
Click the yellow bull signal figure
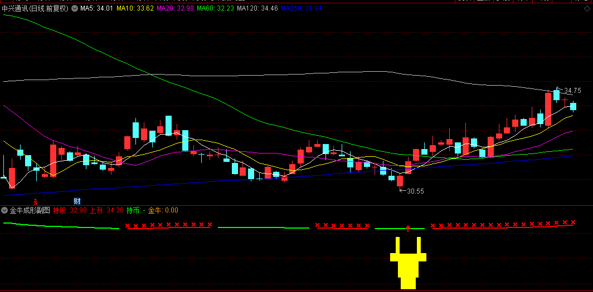coord(408,263)
